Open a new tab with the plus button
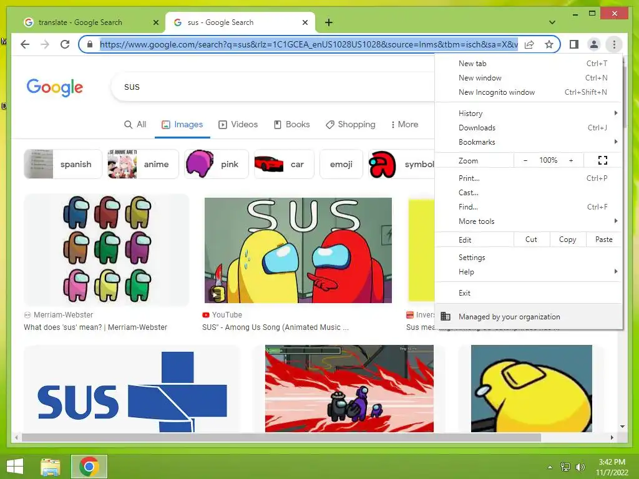The width and height of the screenshot is (639, 479). click(329, 22)
